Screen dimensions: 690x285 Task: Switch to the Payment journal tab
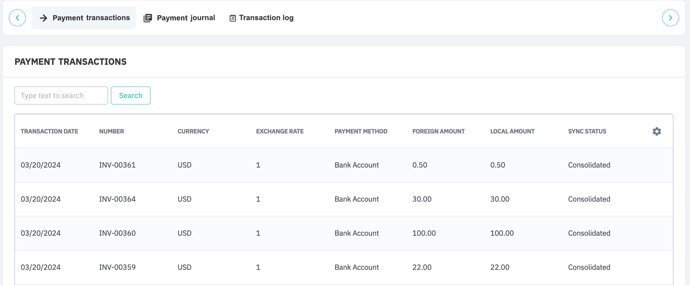[186, 18]
